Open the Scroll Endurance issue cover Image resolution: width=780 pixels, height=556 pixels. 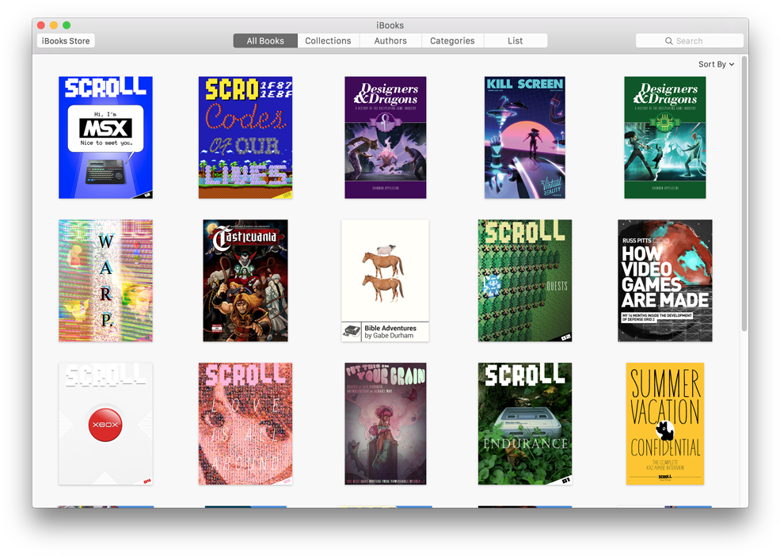(x=525, y=424)
